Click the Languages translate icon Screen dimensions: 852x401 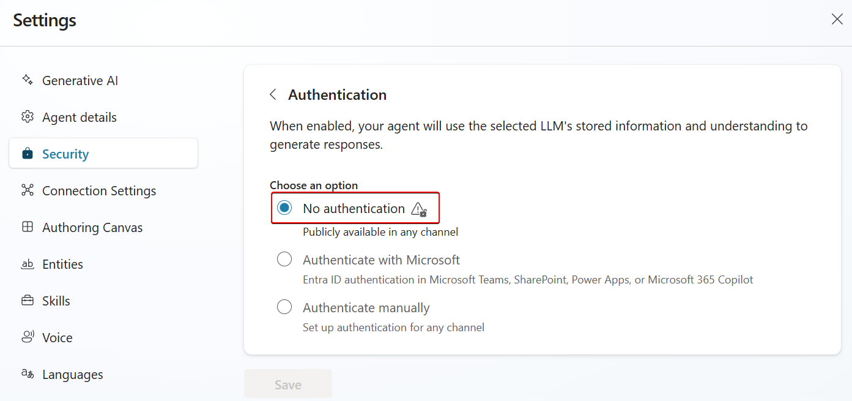point(27,373)
